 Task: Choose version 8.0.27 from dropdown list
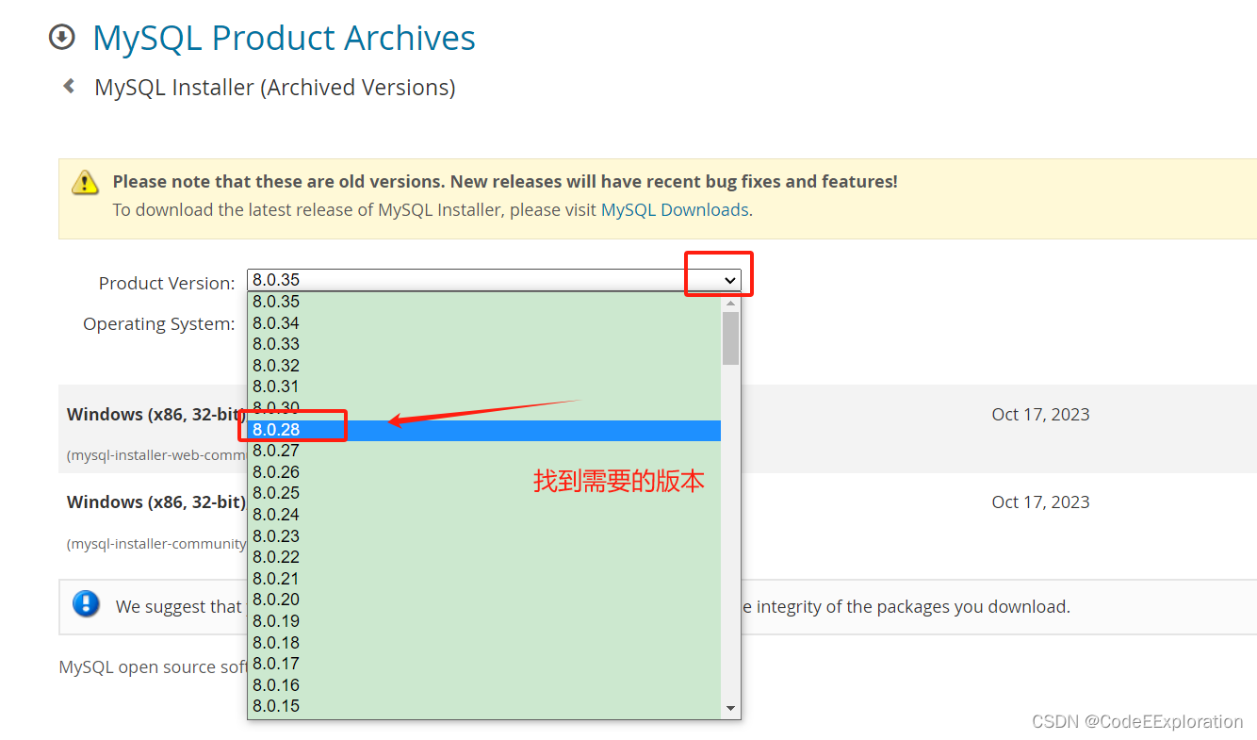click(484, 451)
